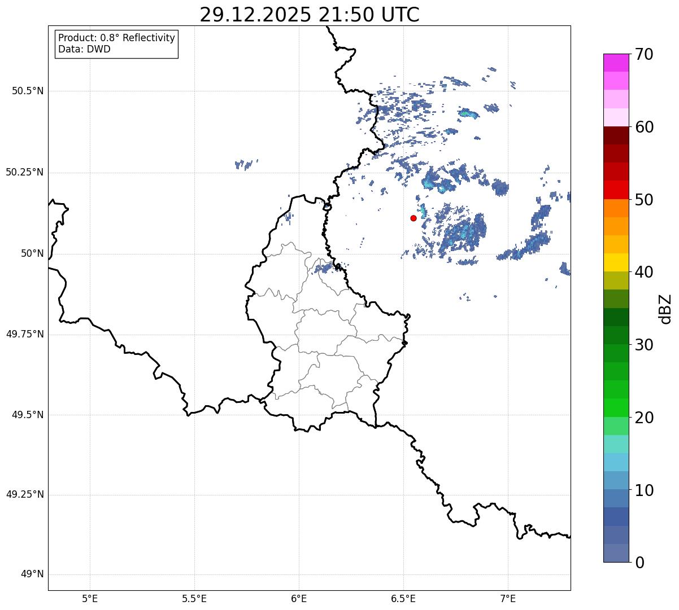Click the 7°E longitude label
679x610 pixels.
point(508,598)
